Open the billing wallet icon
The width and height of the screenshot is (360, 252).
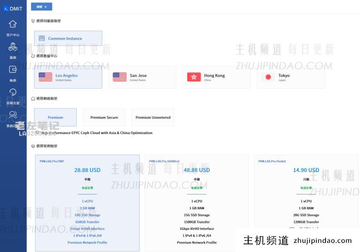pos(12,69)
